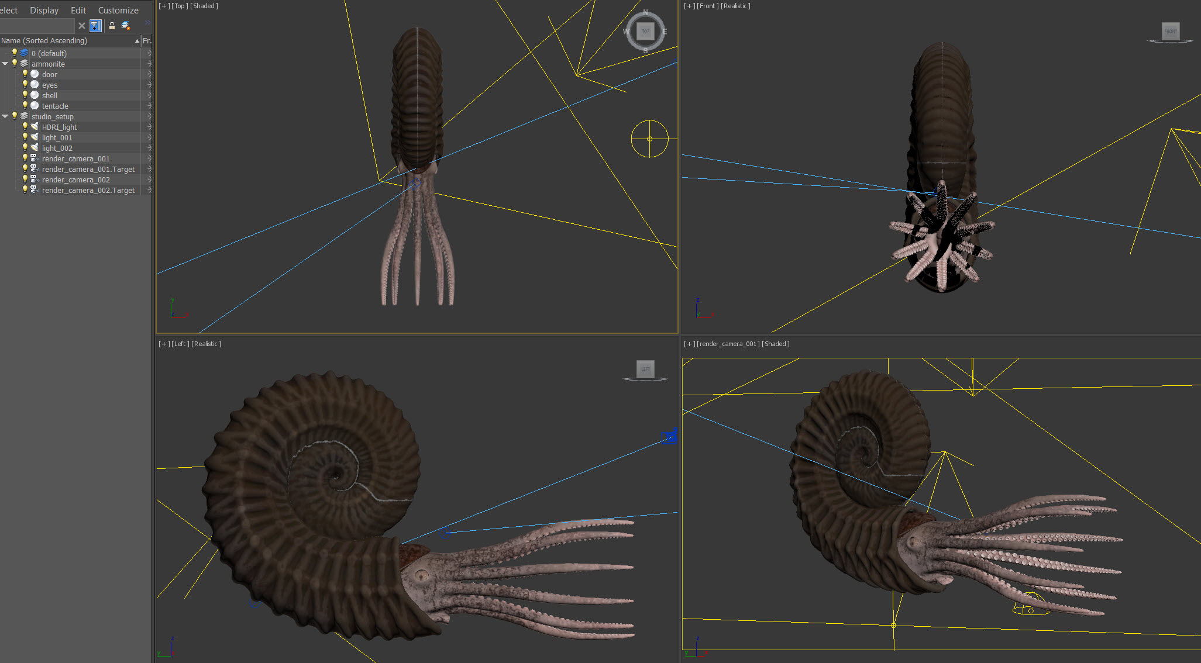Click the door object sphere icon
The image size is (1201, 663).
[35, 74]
